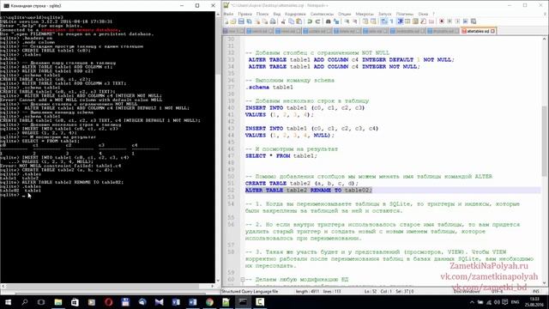Open the Правка menu in Notepad++
This screenshot has width=549, height=309.
(x=244, y=14)
